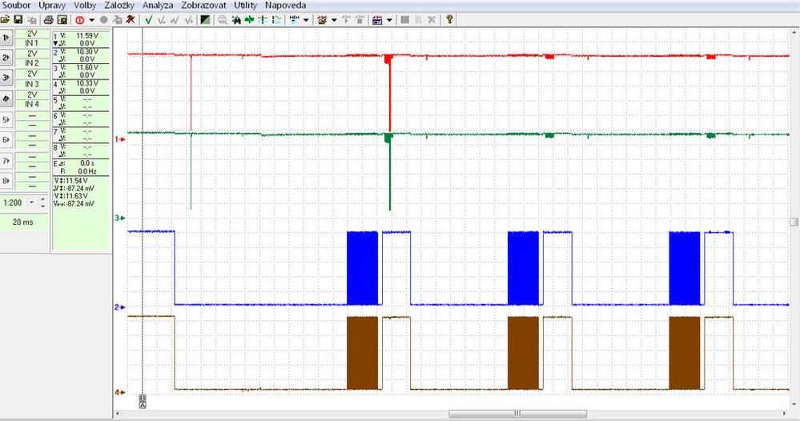The height and width of the screenshot is (421, 800).
Task: Click the IN 1 input label
Action: [32, 43]
